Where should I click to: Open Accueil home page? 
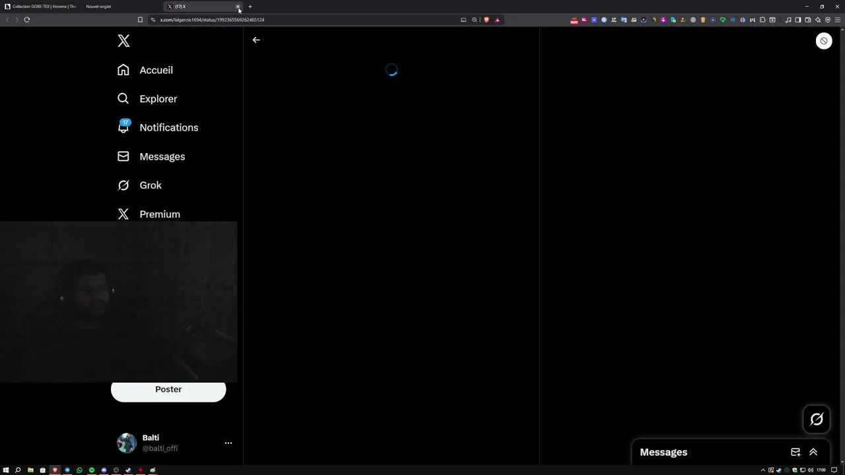click(x=145, y=70)
